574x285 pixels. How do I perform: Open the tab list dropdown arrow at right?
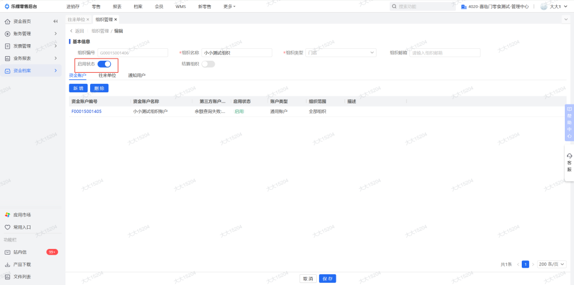(567, 19)
